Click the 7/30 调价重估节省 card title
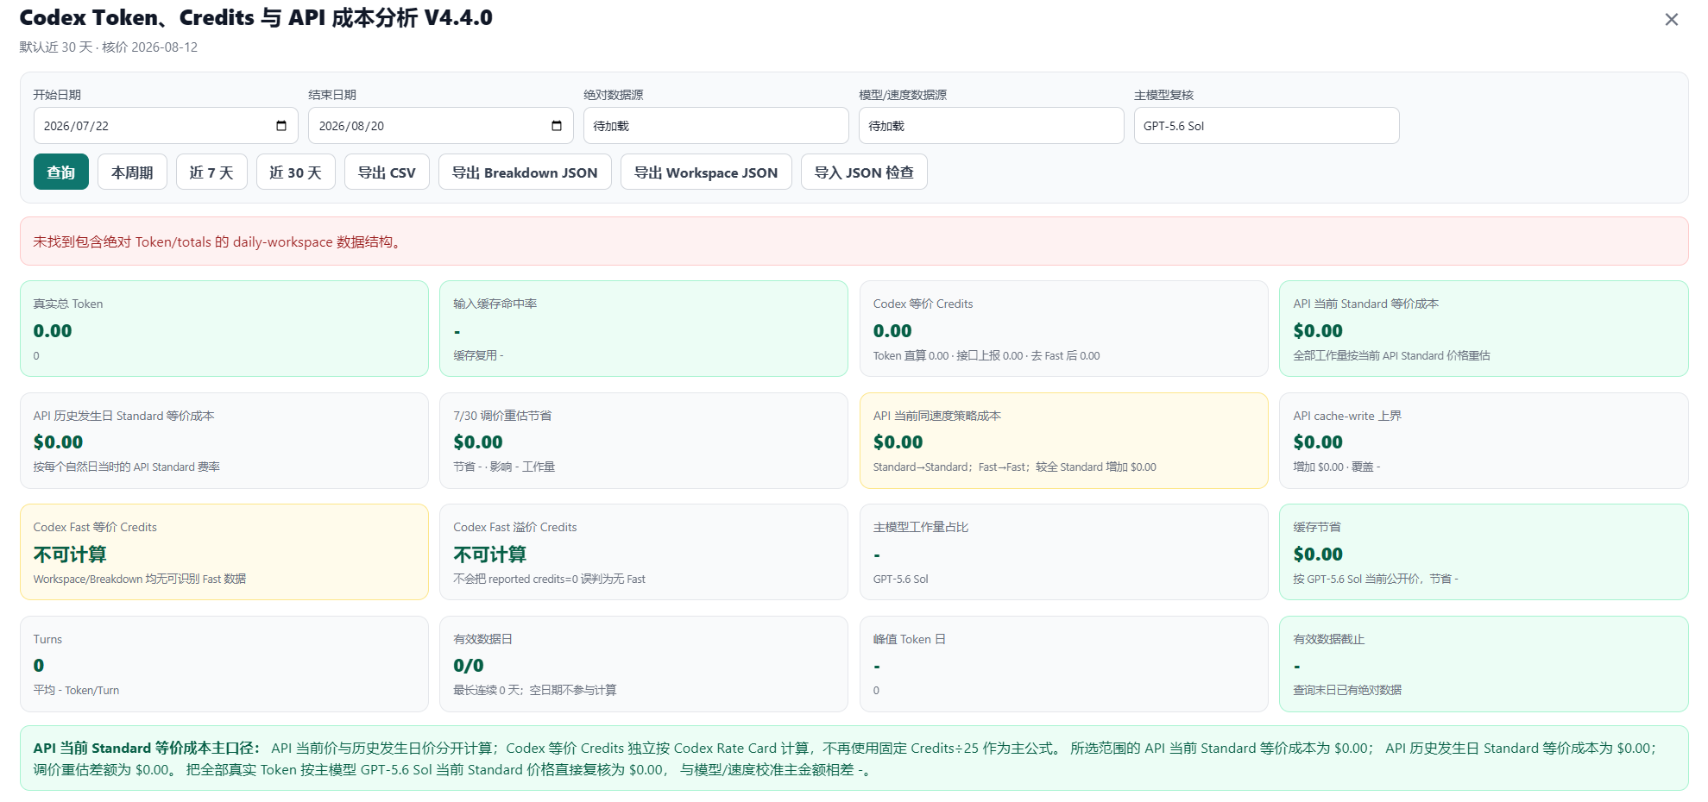Viewport: 1708px width, 802px height. tap(502, 416)
